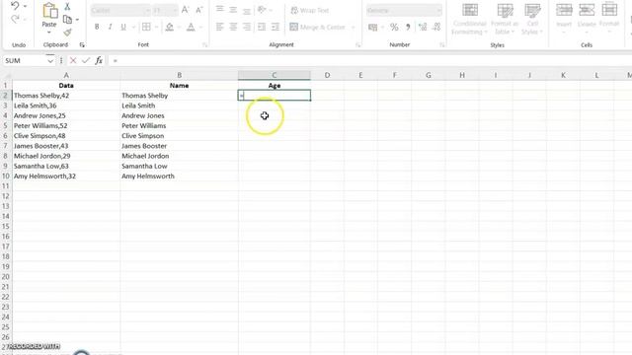
Task: Open the font name combo box
Action: [x=120, y=11]
